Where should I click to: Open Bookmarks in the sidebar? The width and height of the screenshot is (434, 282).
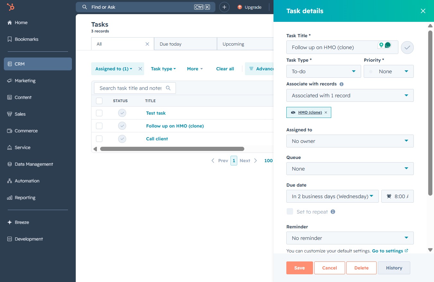coord(26,39)
